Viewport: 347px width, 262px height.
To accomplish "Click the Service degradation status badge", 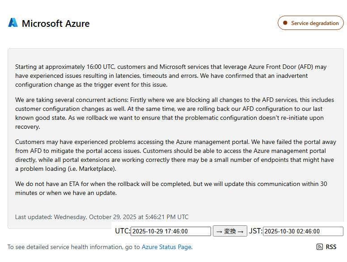I will coord(310,23).
